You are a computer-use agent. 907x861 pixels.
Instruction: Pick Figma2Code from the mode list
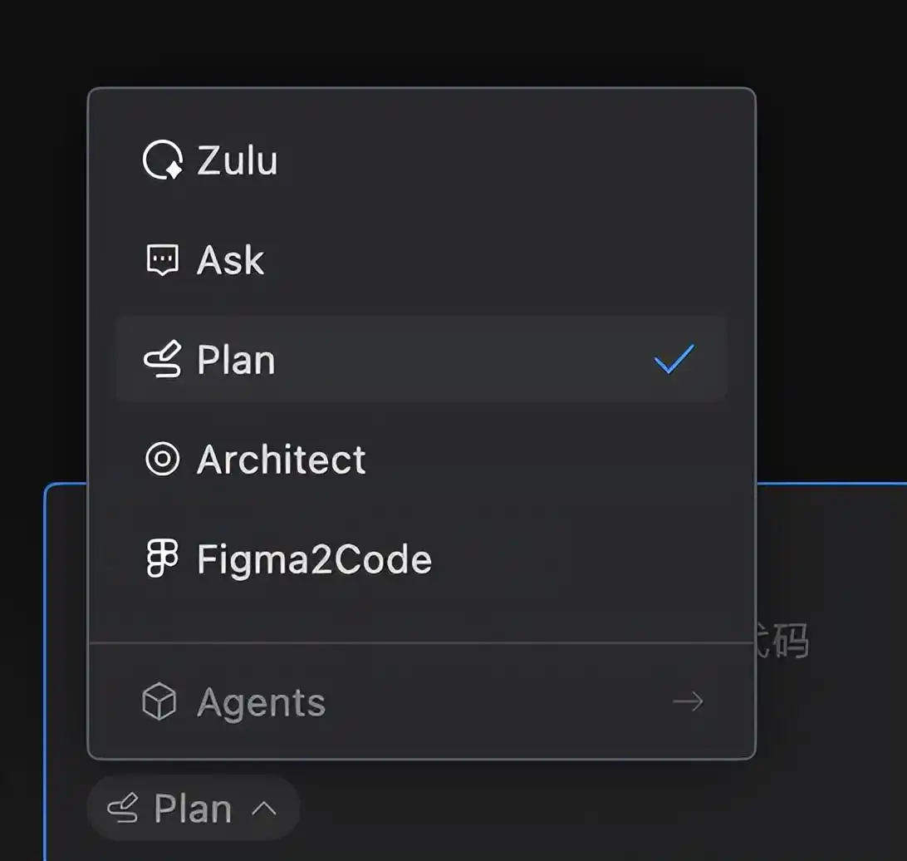pos(314,559)
